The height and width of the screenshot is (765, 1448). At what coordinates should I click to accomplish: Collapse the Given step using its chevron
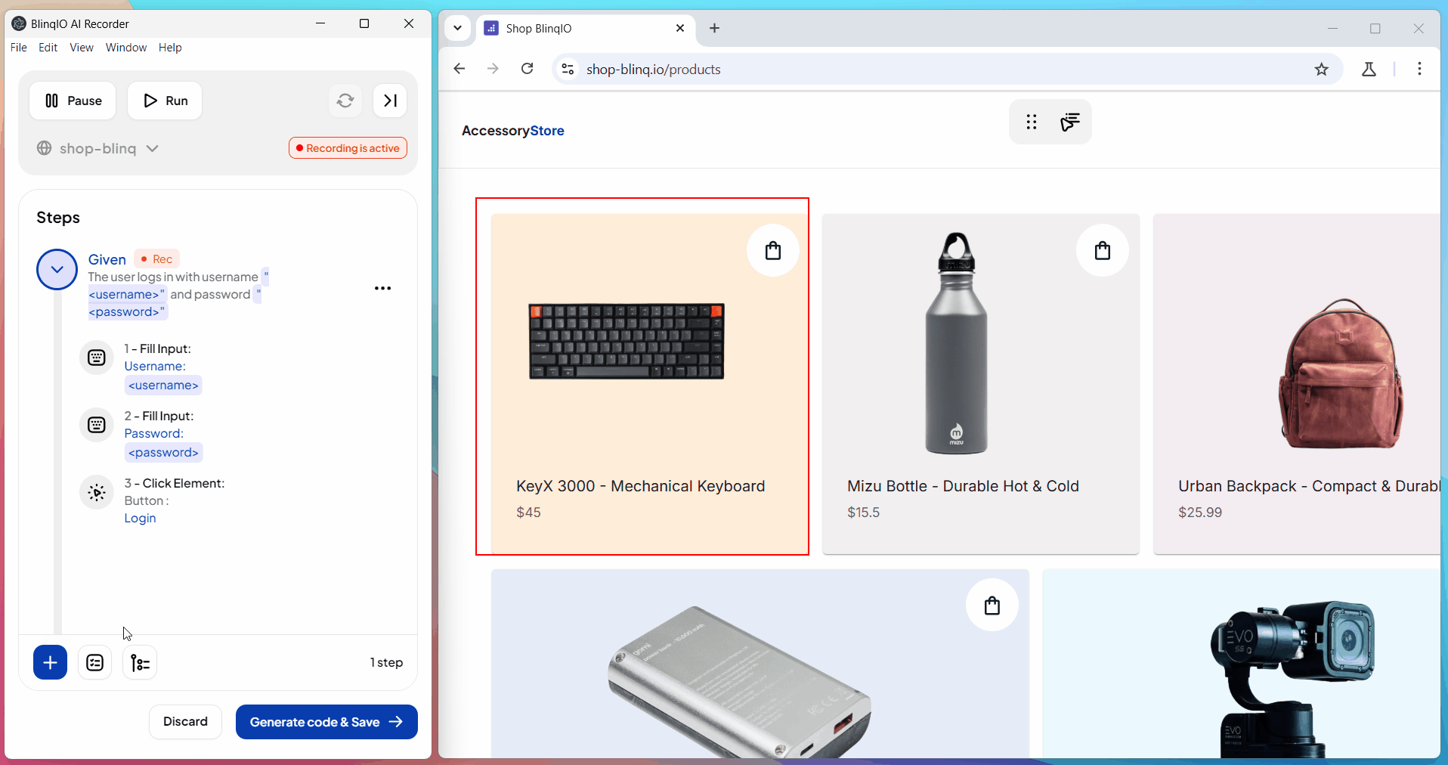tap(57, 269)
